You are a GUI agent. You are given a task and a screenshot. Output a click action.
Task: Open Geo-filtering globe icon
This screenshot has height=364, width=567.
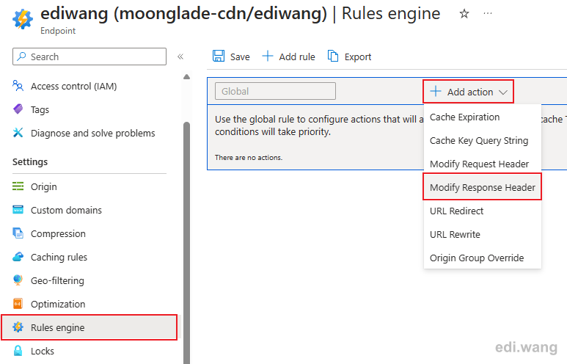[x=18, y=280]
